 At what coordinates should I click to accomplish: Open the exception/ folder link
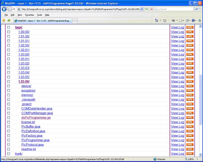28,91
